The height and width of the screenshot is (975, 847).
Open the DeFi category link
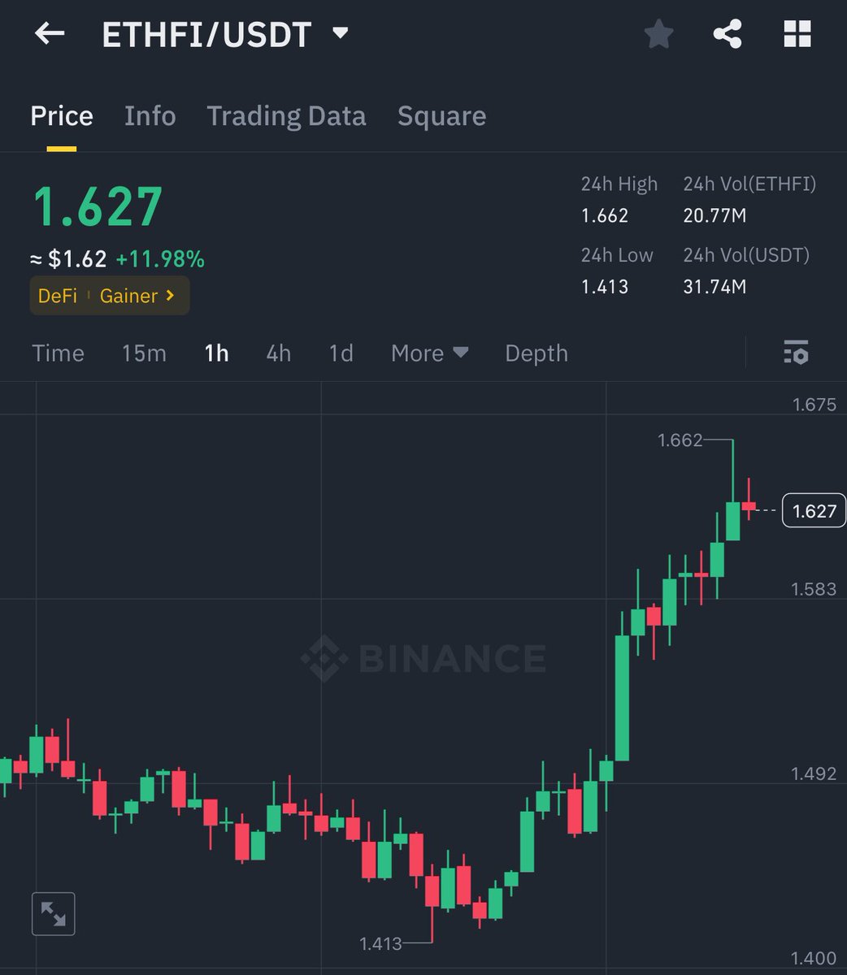click(58, 296)
